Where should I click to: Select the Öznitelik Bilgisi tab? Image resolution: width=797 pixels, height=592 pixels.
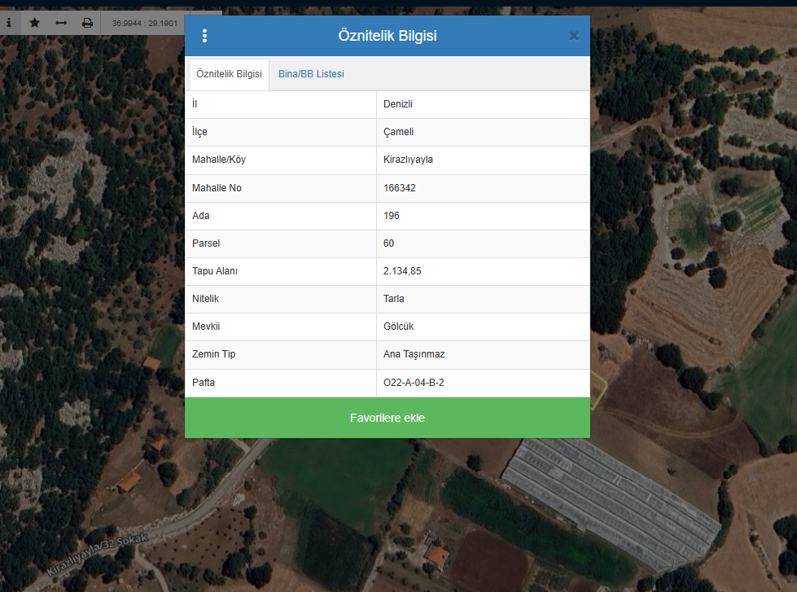click(229, 74)
